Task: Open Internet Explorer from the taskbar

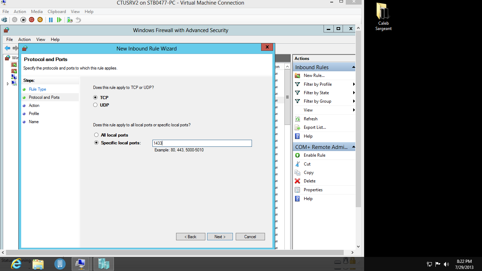Action: pyautogui.click(x=16, y=264)
